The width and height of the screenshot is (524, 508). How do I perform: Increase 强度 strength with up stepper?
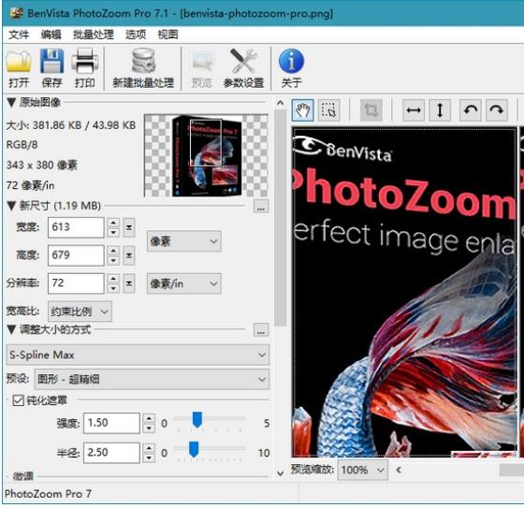tap(149, 418)
